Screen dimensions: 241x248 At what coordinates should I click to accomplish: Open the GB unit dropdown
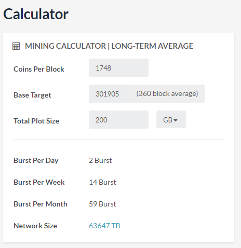tap(171, 119)
